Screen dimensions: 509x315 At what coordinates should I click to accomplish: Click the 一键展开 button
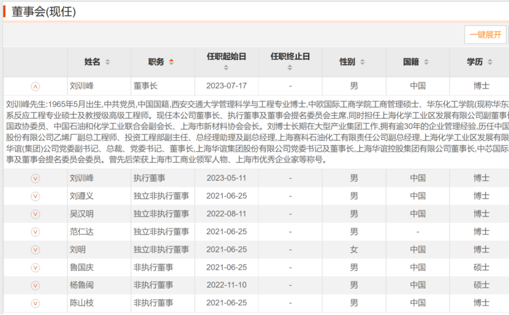coord(485,35)
